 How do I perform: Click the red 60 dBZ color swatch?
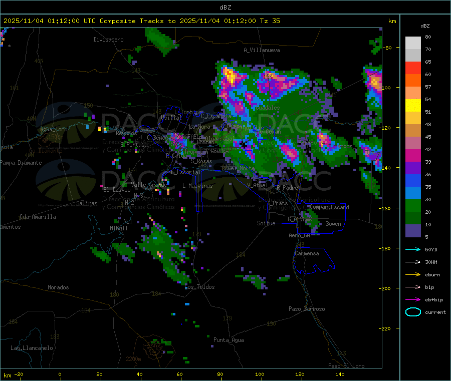click(x=413, y=68)
